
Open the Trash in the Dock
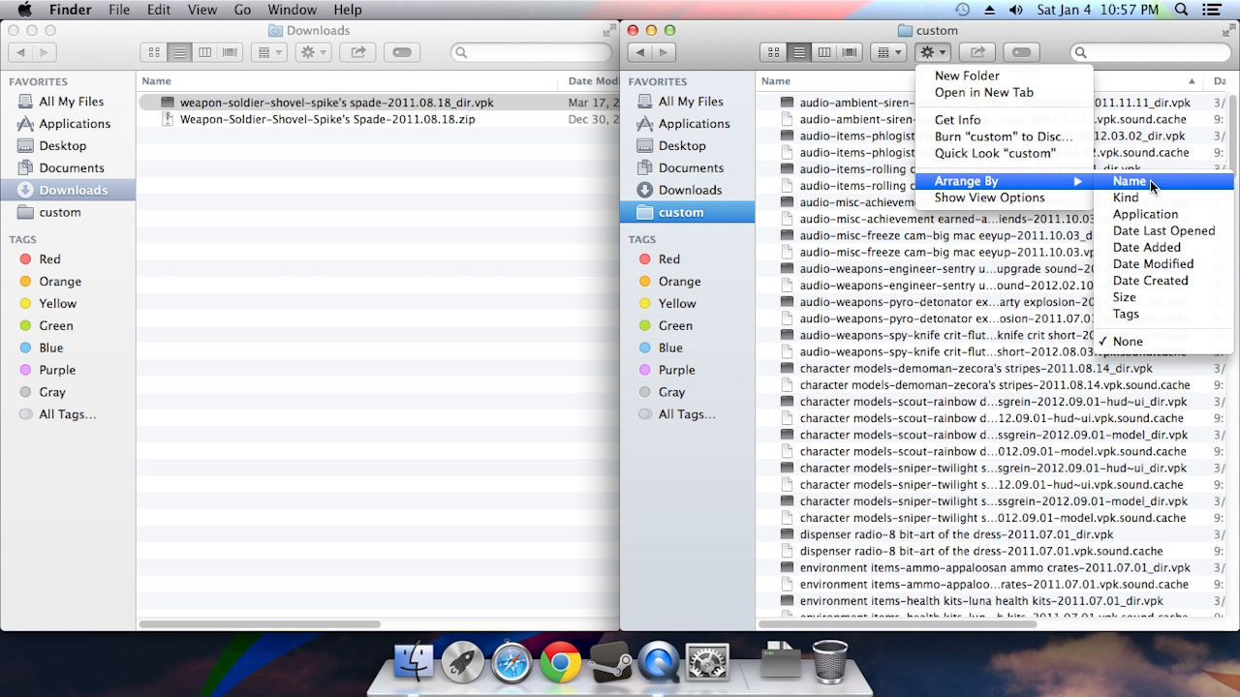pos(829,662)
